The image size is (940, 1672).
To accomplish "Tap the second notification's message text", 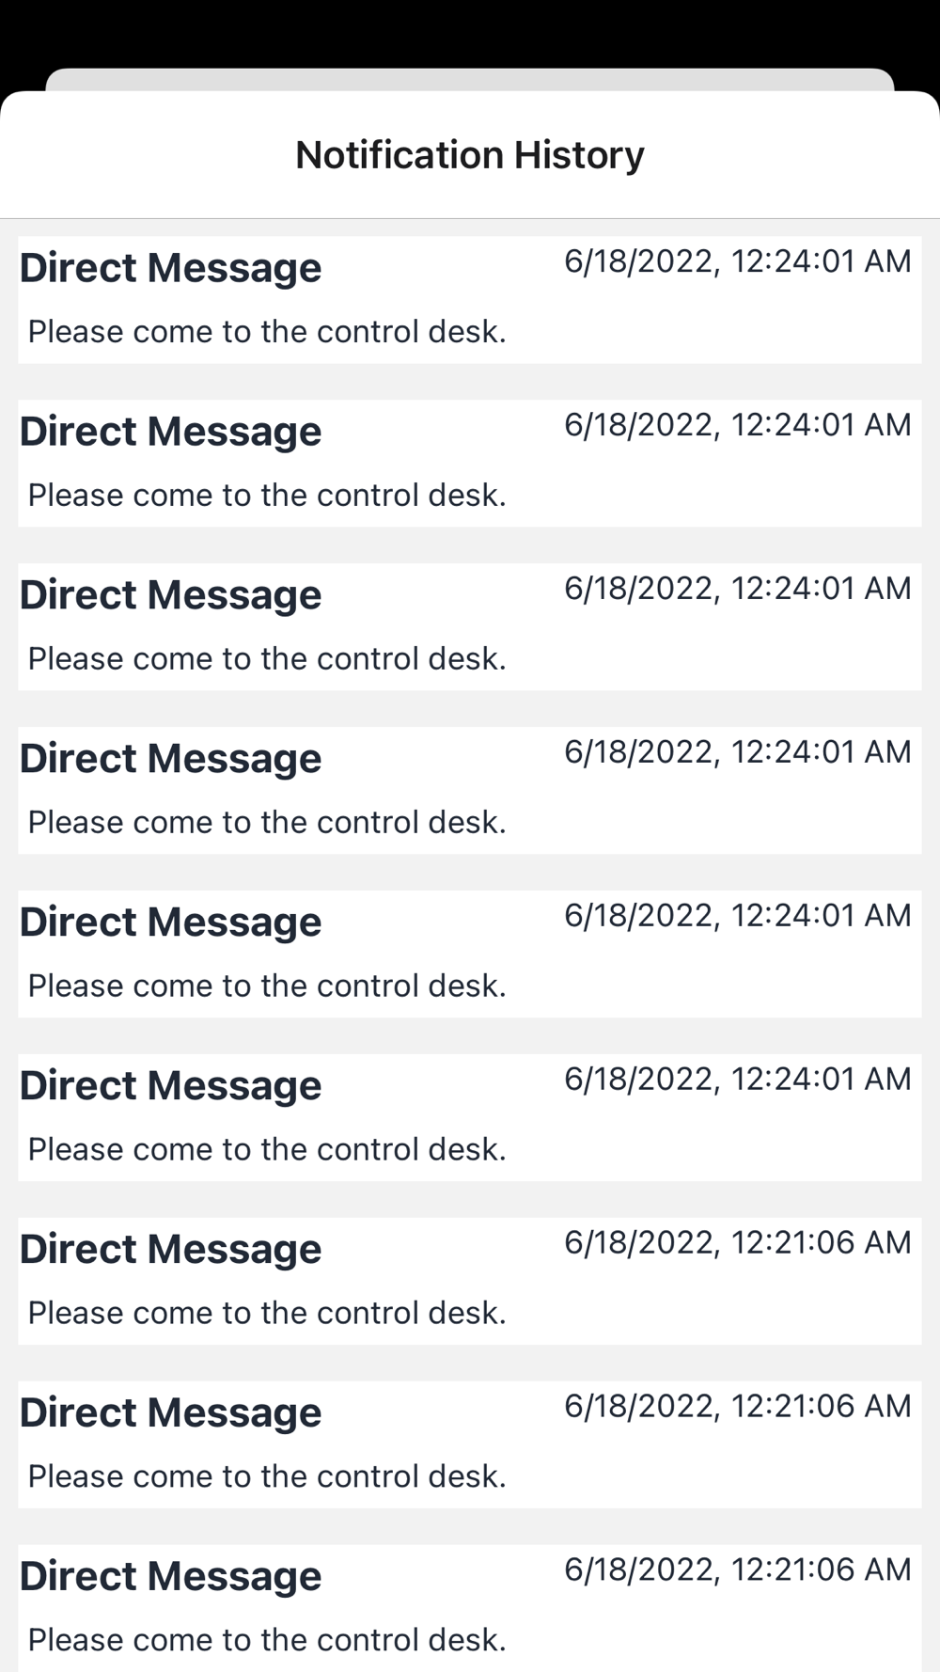I will tap(267, 496).
